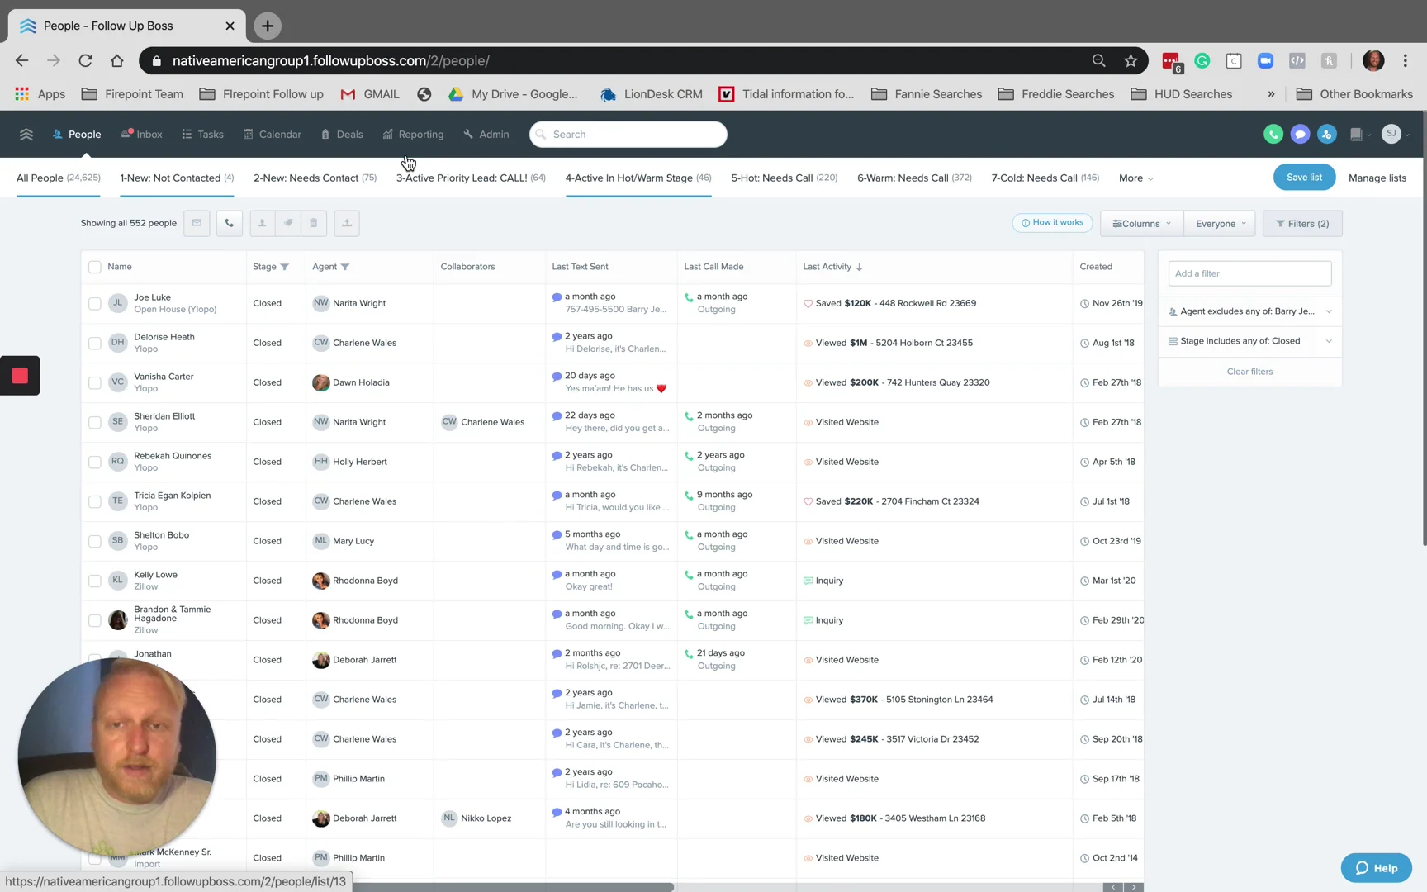Click the Save list button
1427x892 pixels.
point(1304,177)
